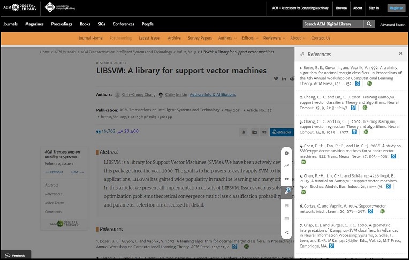Open the Journals menu
The height and width of the screenshot is (260, 409).
(10, 24)
